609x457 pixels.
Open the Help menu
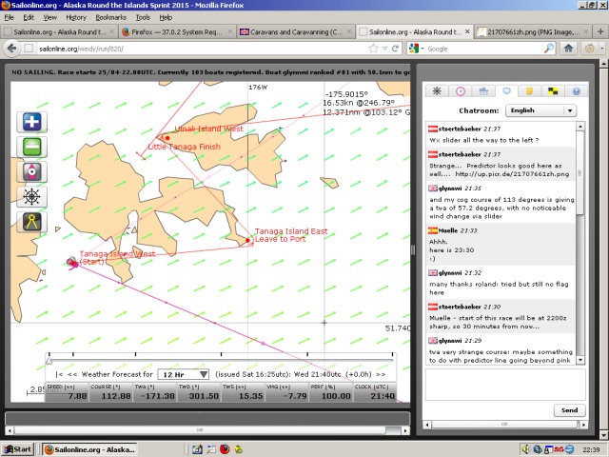point(166,17)
